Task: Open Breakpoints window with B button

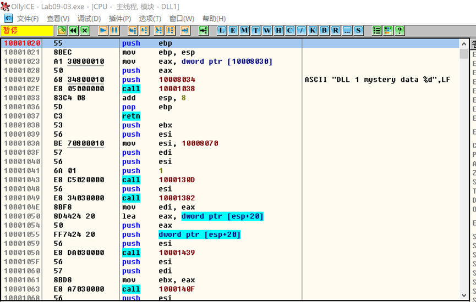Action: pyautogui.click(x=324, y=30)
